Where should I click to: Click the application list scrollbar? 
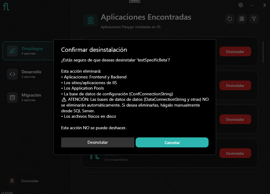pyautogui.click(x=263, y=52)
